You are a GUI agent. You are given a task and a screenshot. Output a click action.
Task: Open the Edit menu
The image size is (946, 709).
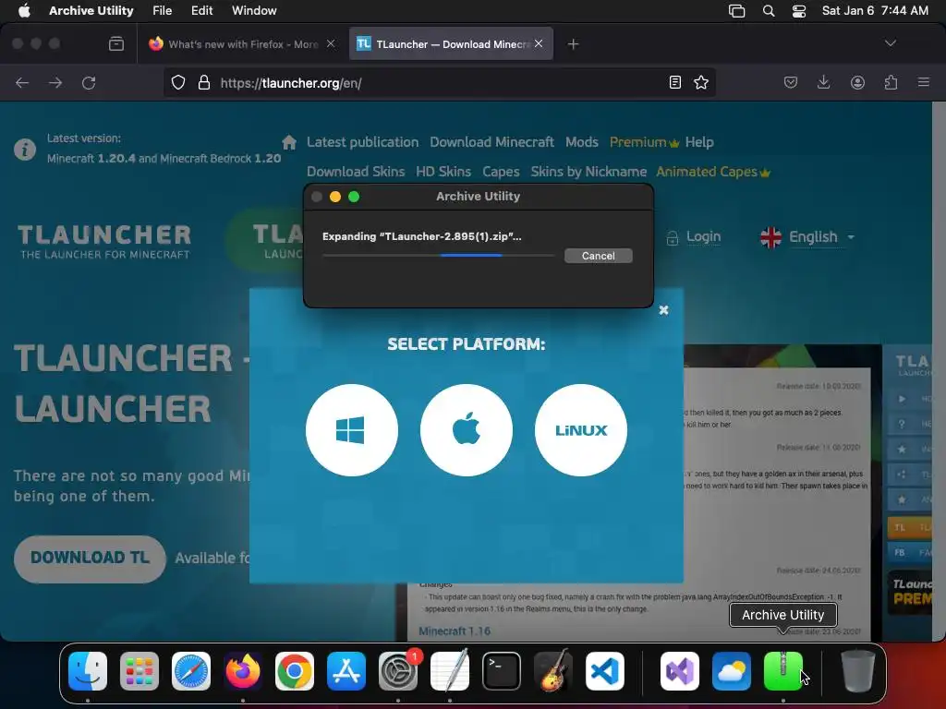pos(201,10)
